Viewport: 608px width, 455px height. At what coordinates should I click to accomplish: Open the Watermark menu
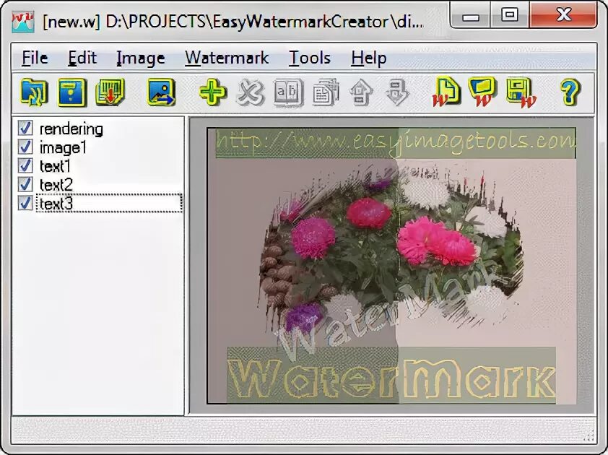(x=227, y=58)
